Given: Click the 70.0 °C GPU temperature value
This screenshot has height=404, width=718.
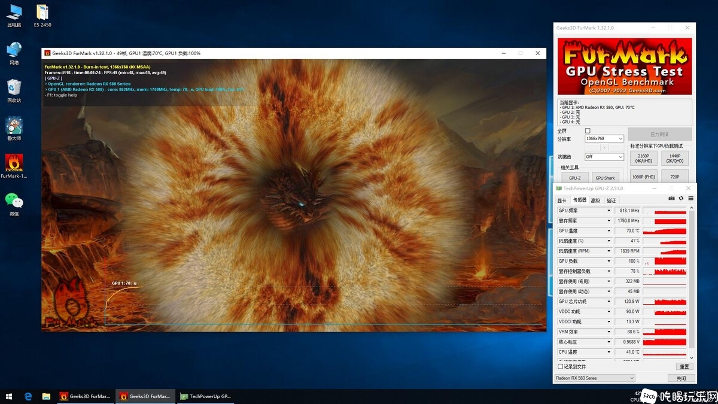Looking at the screenshot, I should click(628, 231).
